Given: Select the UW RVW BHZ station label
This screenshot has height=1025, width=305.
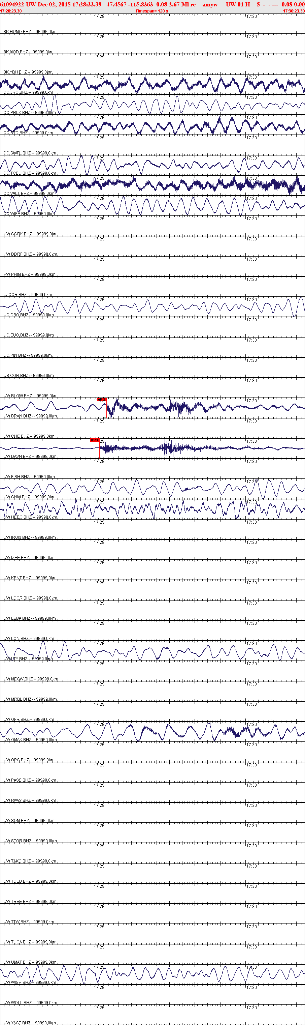Looking at the screenshot, I should [30, 800].
